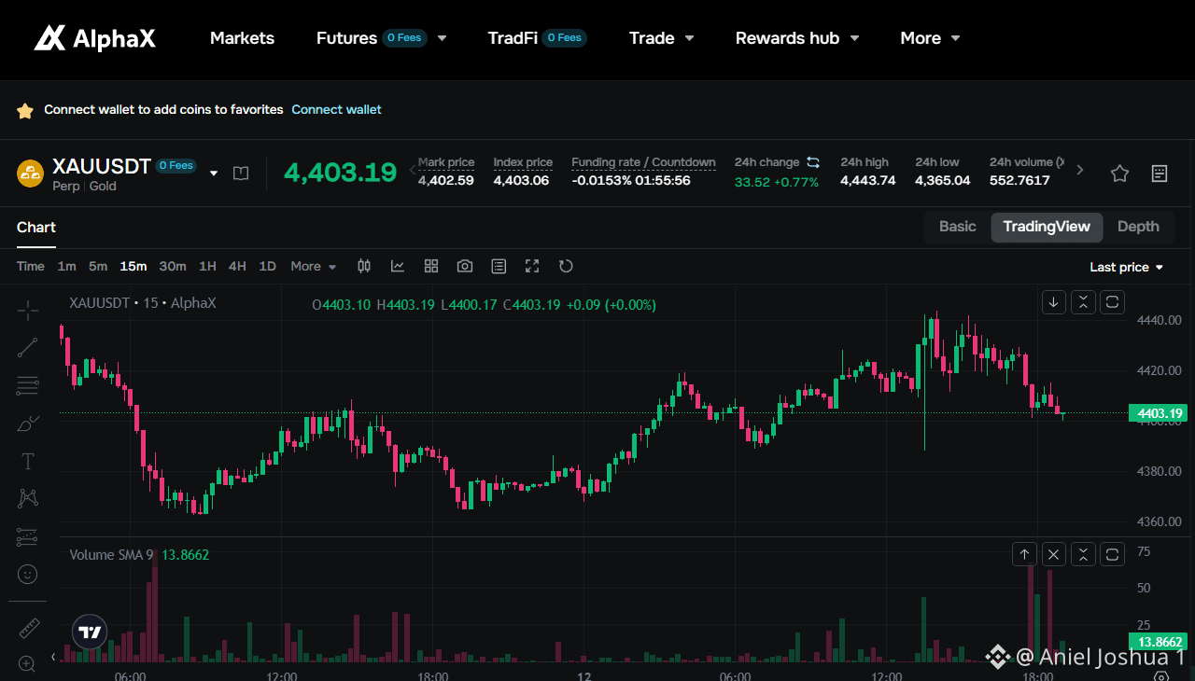Delete the volume pane
This screenshot has height=681, width=1195.
point(1054,555)
